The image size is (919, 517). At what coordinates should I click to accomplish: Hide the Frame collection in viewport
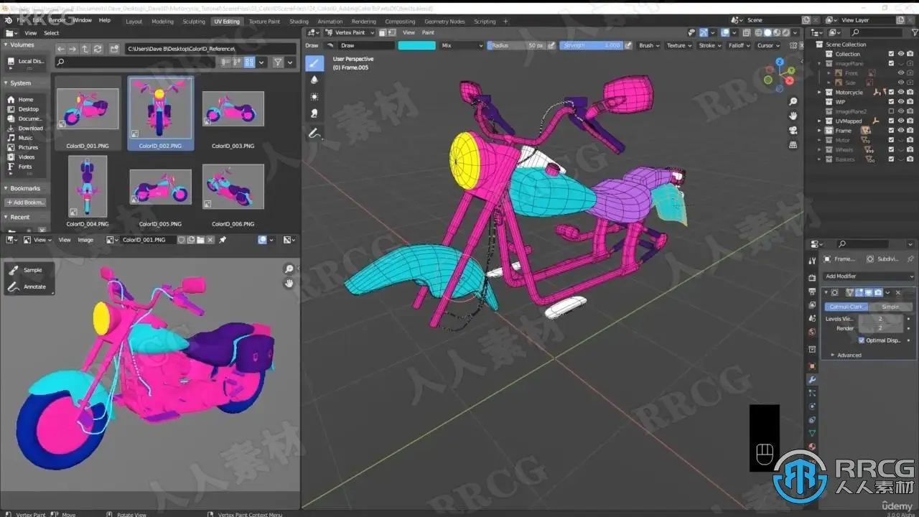(901, 131)
